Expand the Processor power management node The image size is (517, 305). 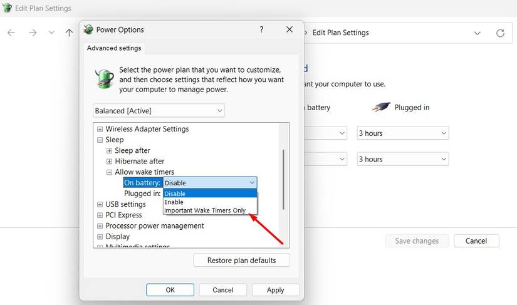pyautogui.click(x=100, y=225)
